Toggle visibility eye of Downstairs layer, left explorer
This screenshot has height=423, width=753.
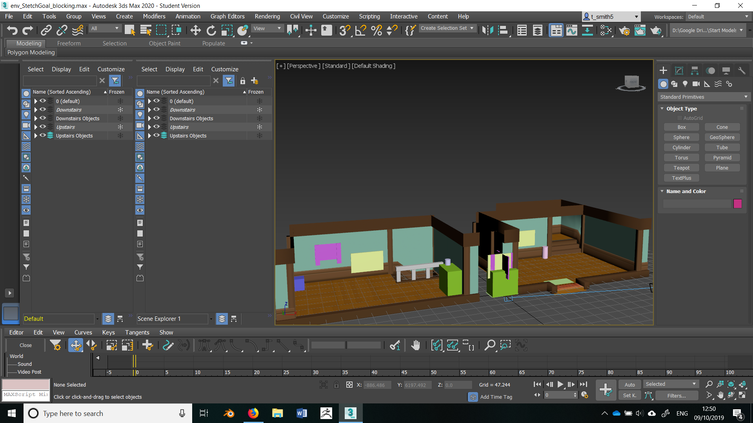pyautogui.click(x=43, y=110)
